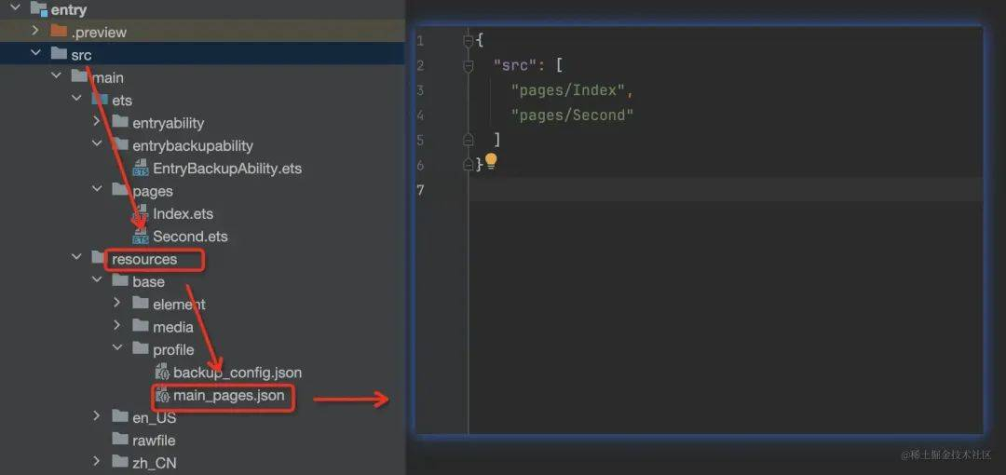Click the backup_config.json file icon

[x=162, y=372]
